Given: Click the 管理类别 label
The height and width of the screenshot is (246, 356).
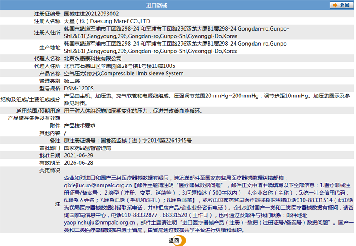Looking at the screenshot, I should click(x=50, y=81).
